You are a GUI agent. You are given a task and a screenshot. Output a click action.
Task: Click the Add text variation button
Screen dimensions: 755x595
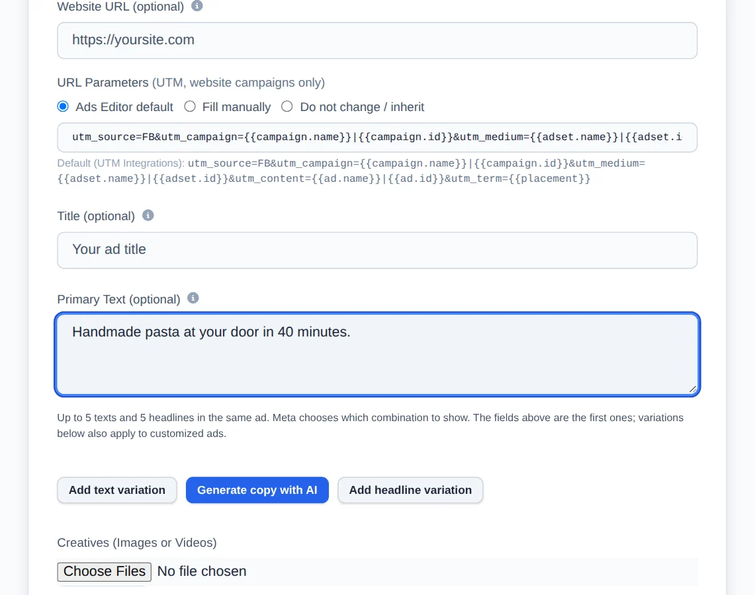pyautogui.click(x=117, y=490)
